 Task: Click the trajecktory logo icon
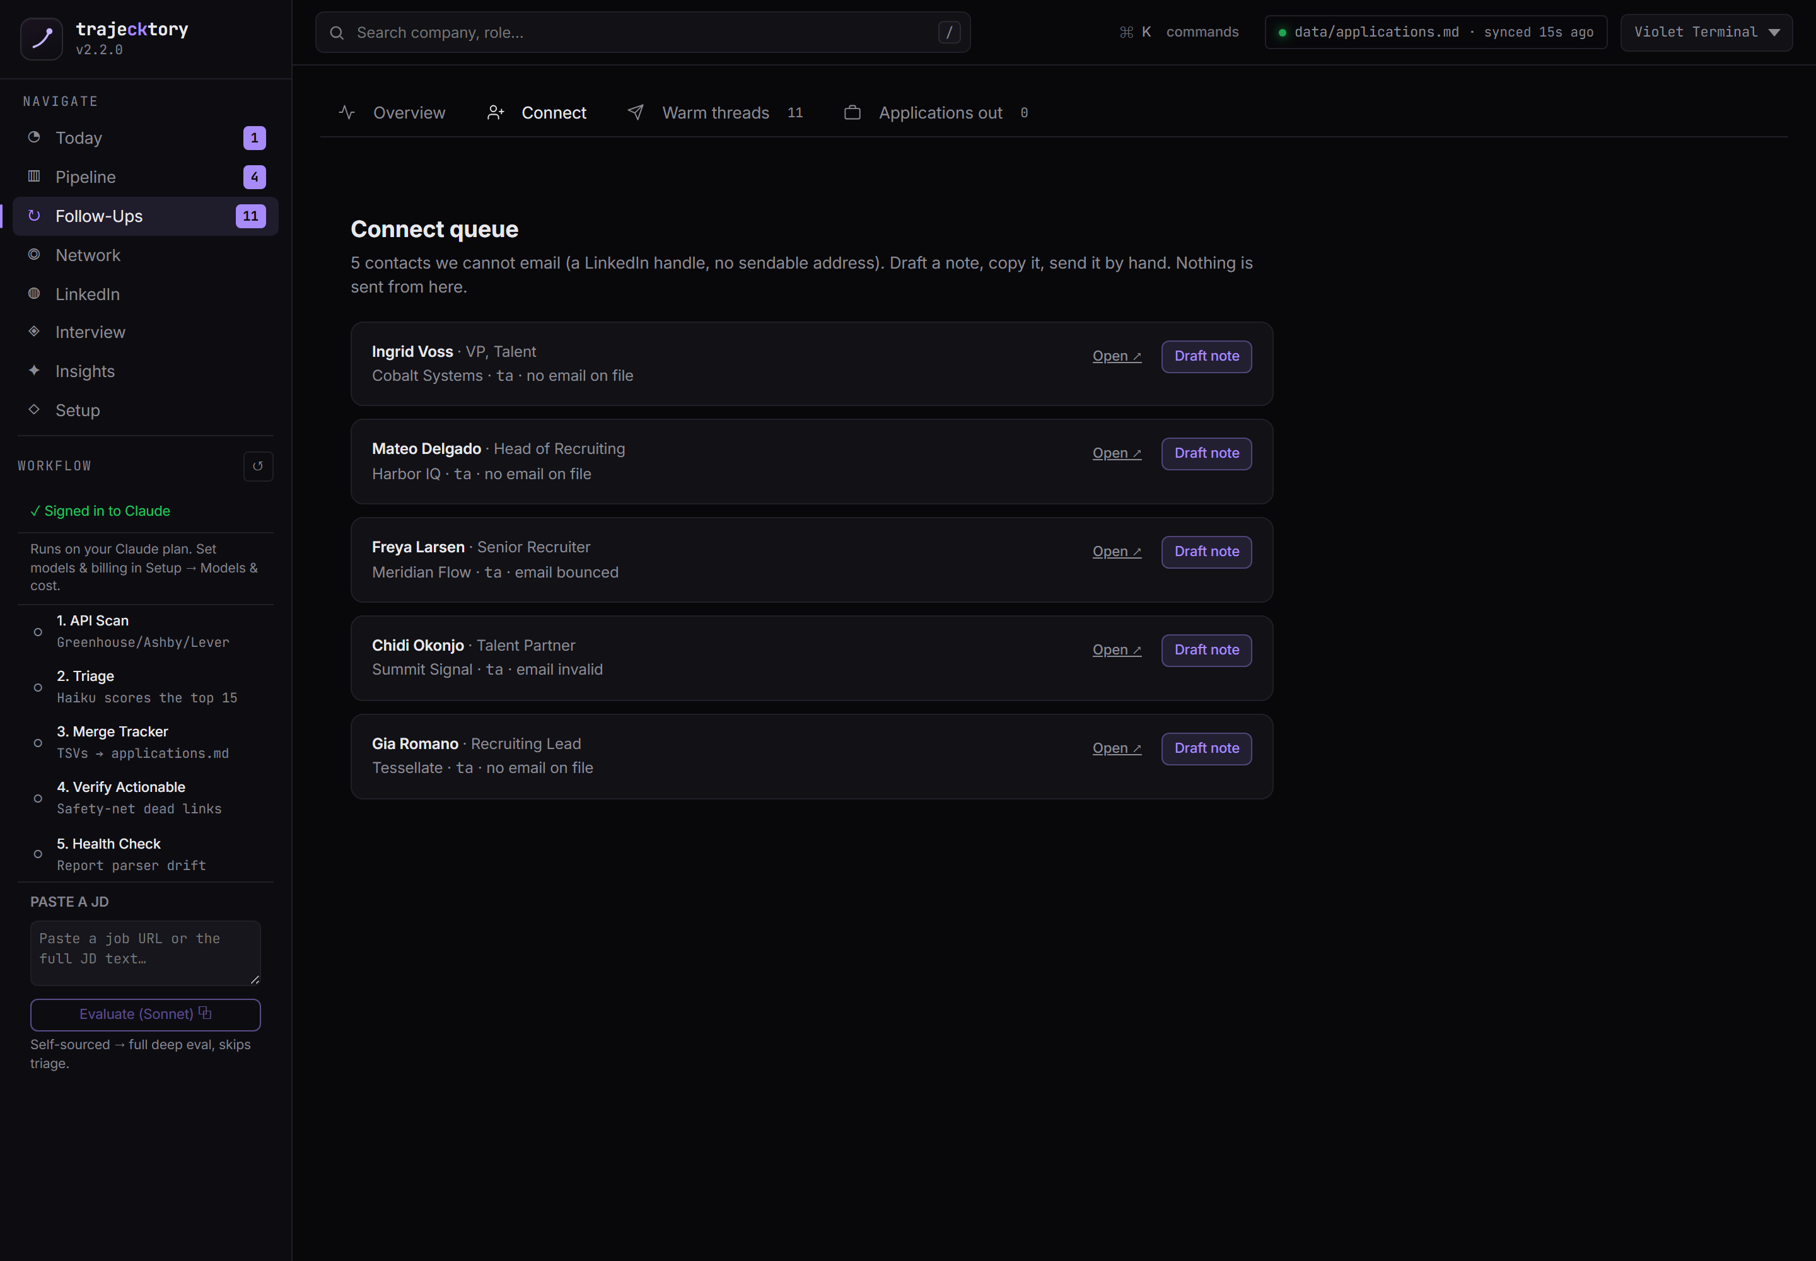click(x=41, y=38)
